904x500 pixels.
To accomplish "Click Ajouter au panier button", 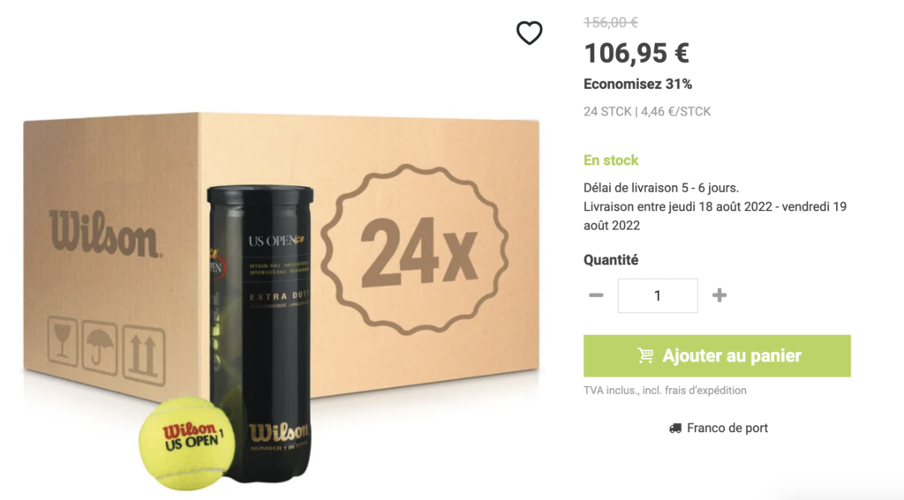I will [717, 356].
